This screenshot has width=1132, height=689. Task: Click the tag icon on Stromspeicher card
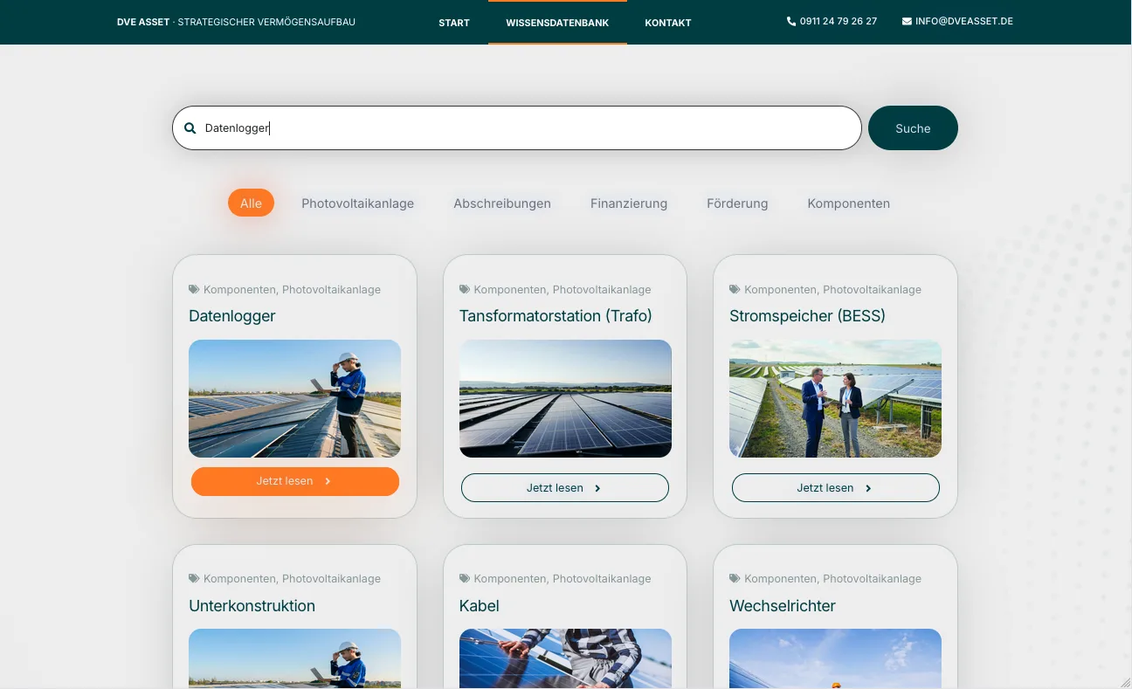(x=735, y=289)
